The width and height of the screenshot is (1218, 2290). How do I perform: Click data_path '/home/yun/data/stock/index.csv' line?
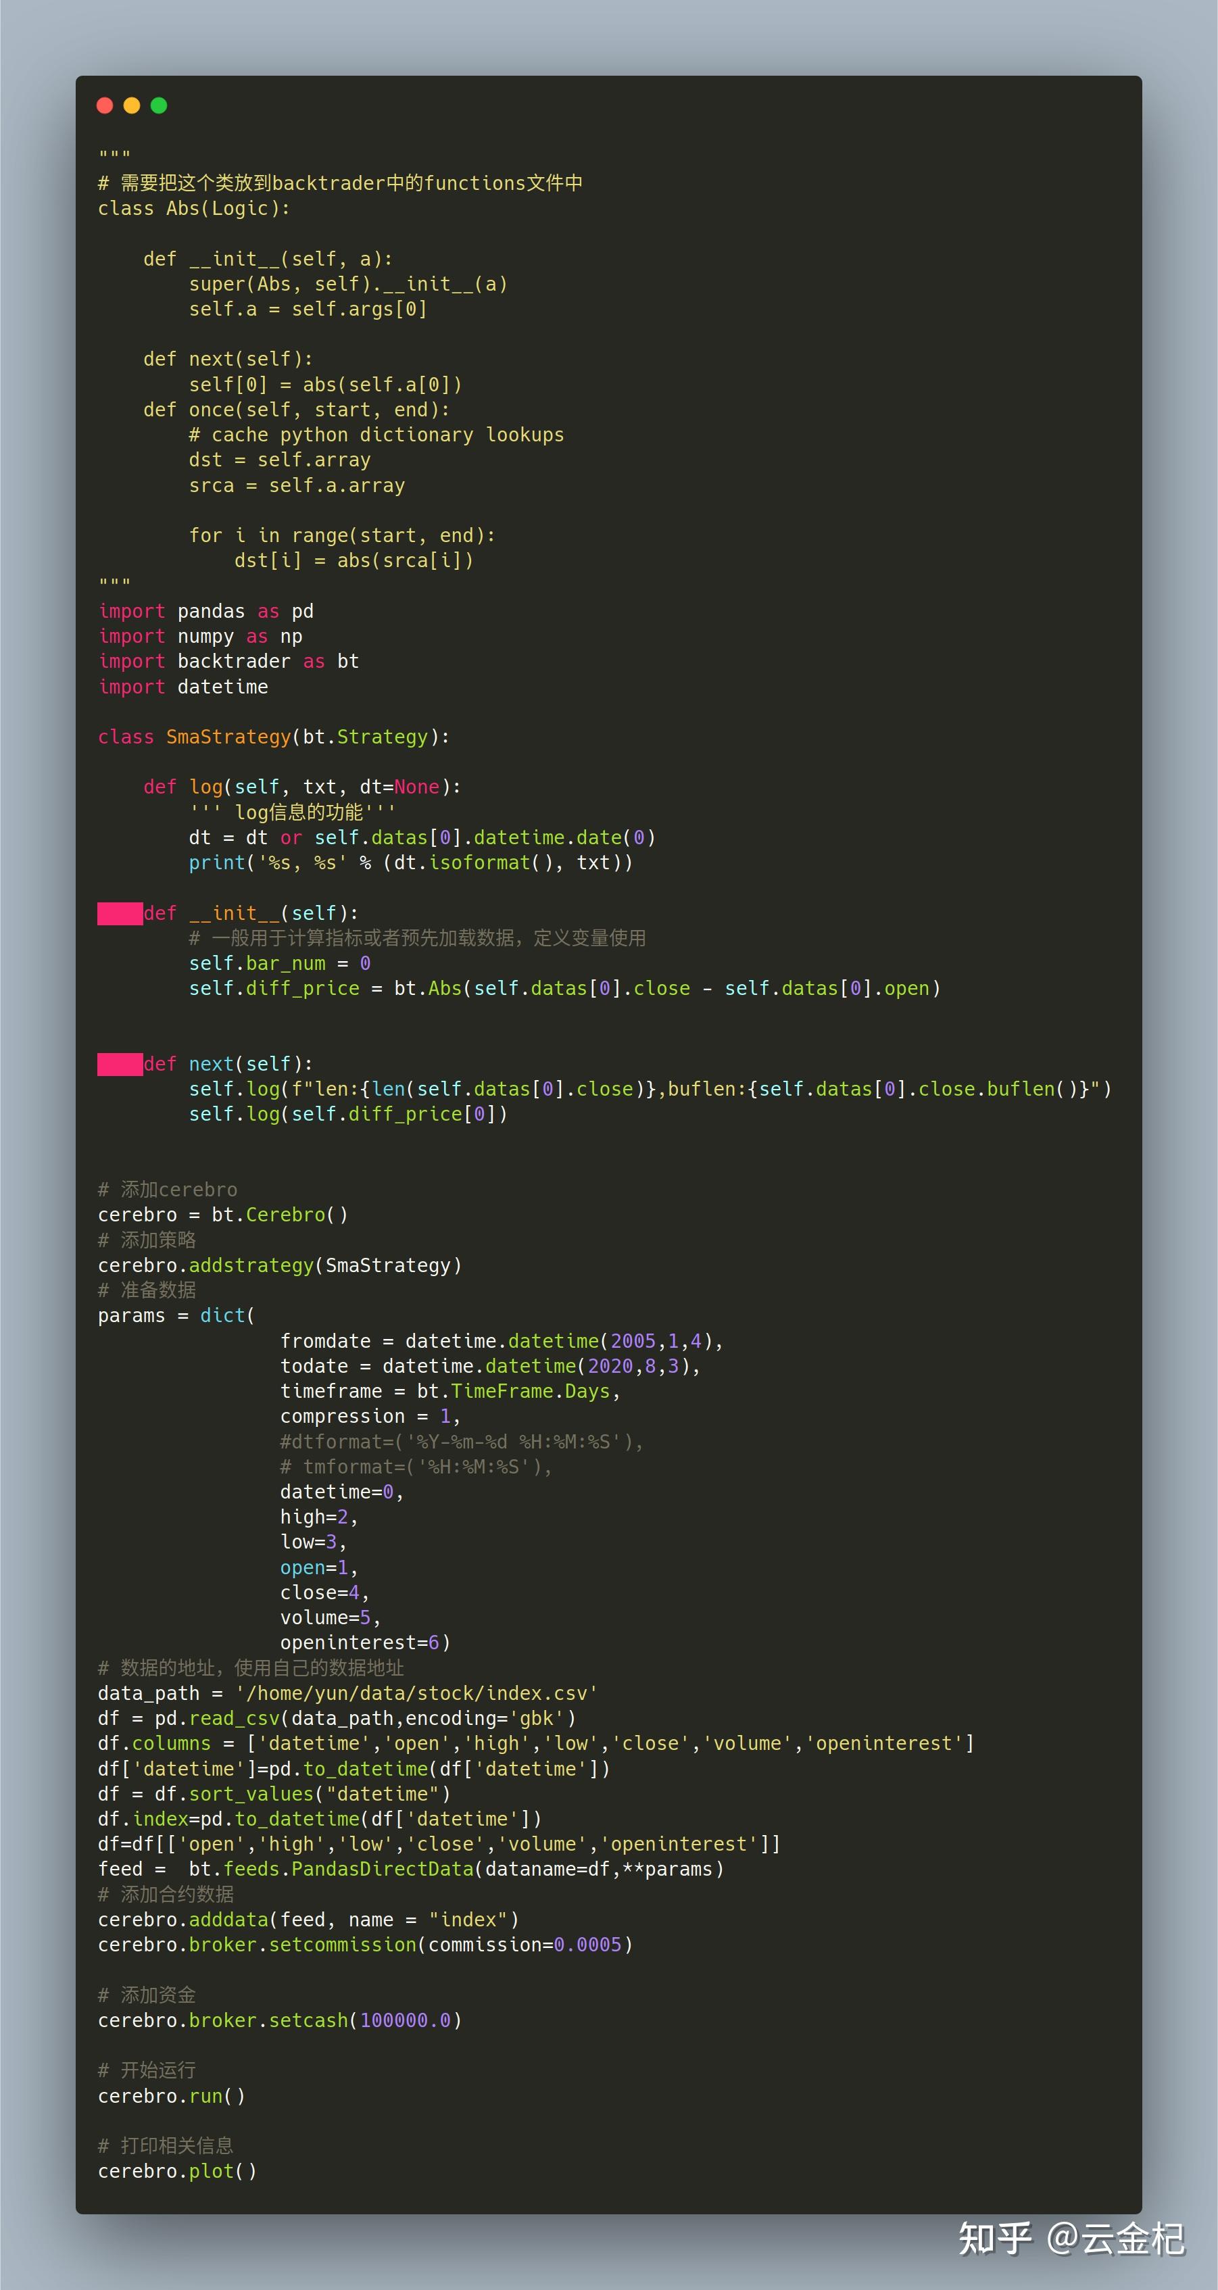(349, 1692)
